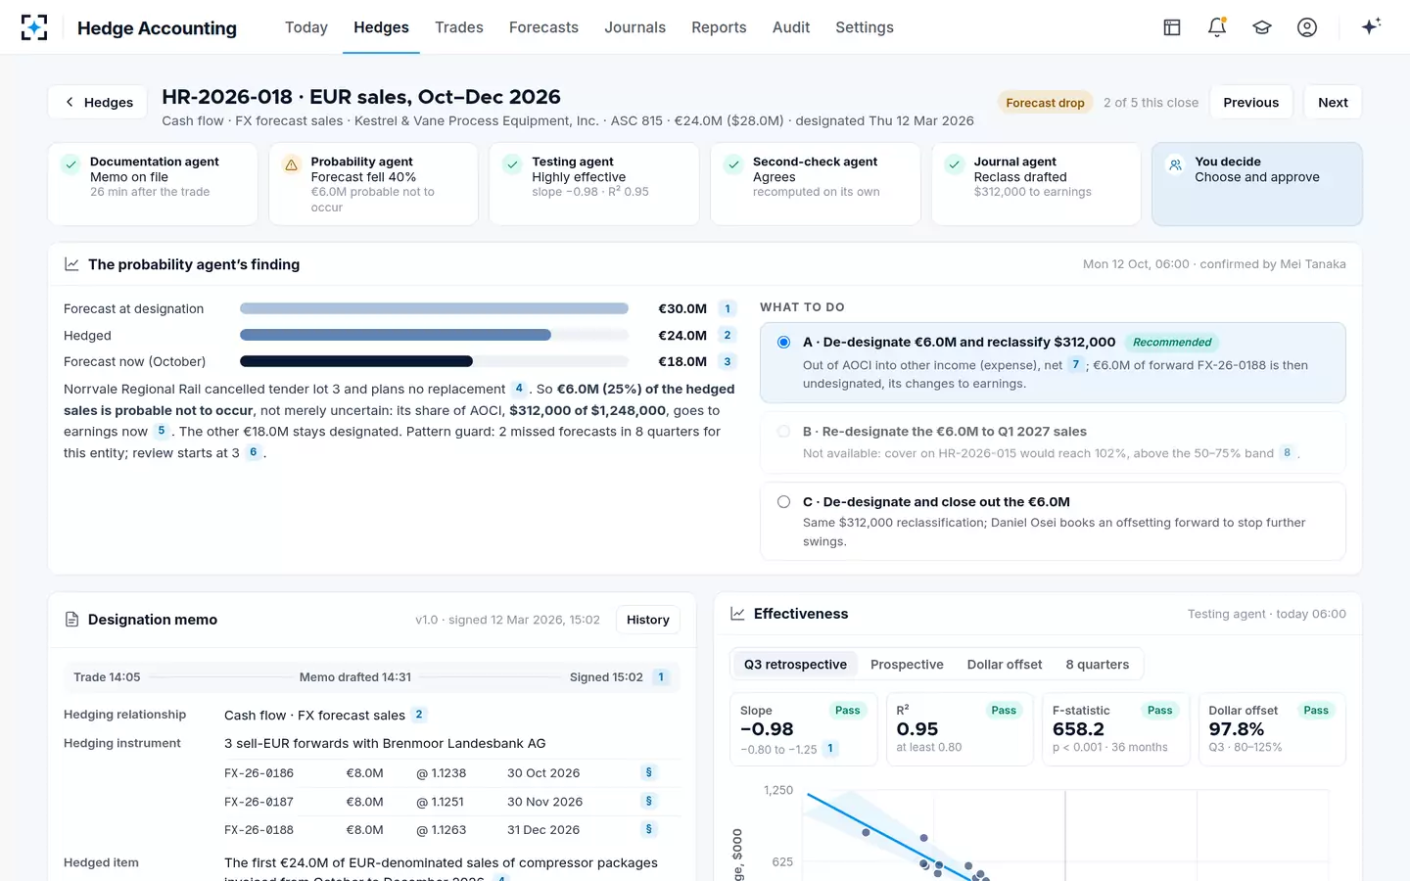This screenshot has height=881, width=1410.
Task: Open citation 6 after 'review starts at 3'
Action: tap(254, 452)
